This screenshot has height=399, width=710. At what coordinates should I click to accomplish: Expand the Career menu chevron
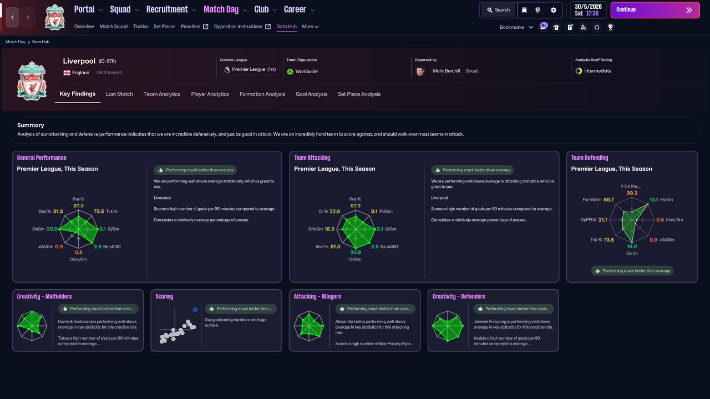click(x=312, y=10)
